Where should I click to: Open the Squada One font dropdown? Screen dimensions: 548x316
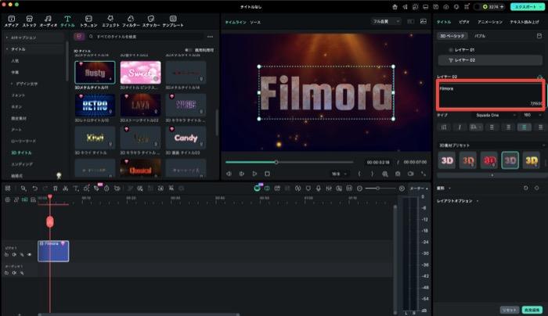point(496,115)
